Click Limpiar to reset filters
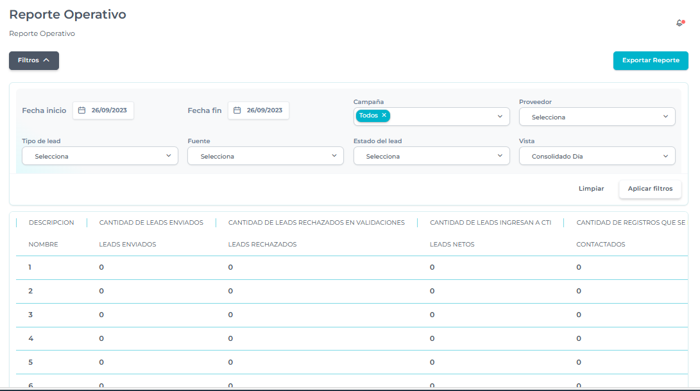 (x=591, y=189)
